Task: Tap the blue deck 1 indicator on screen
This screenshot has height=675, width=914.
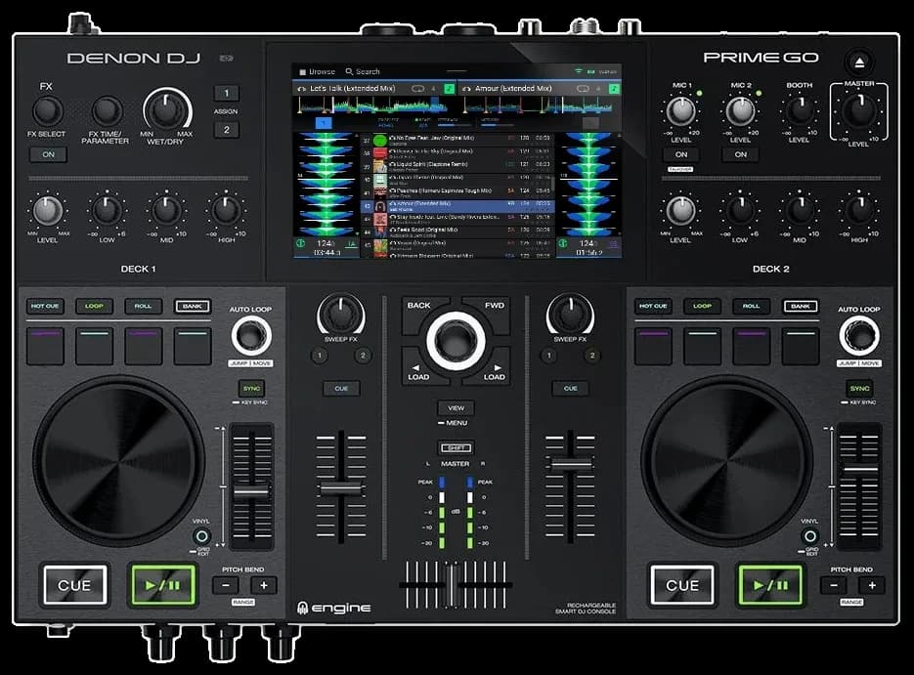Action: pyautogui.click(x=324, y=123)
